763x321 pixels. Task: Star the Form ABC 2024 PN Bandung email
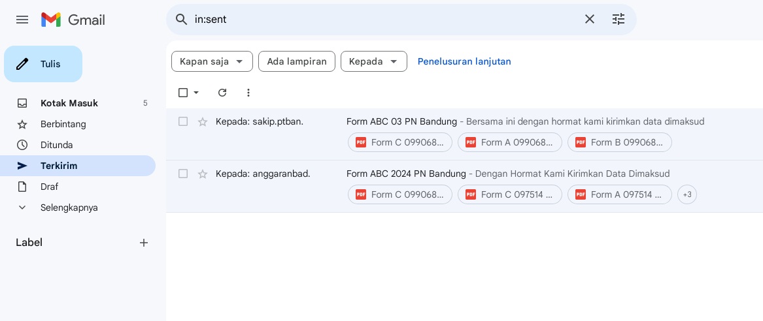[203, 174]
